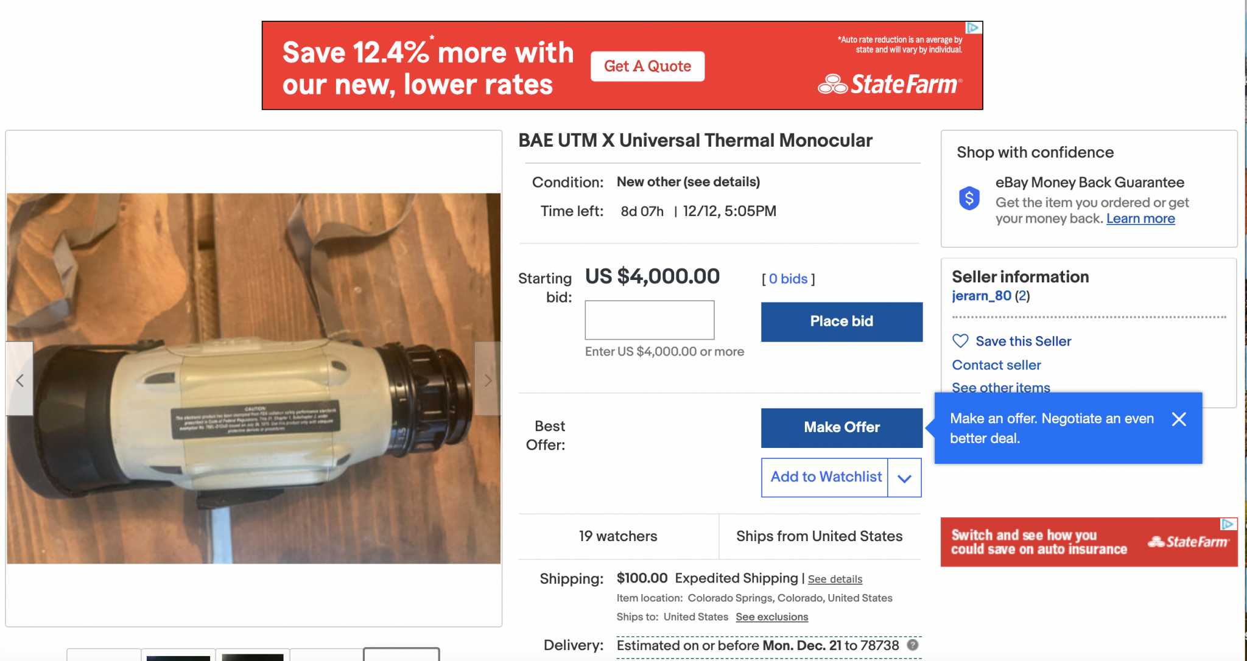Click the See exclusions link

pos(771,617)
